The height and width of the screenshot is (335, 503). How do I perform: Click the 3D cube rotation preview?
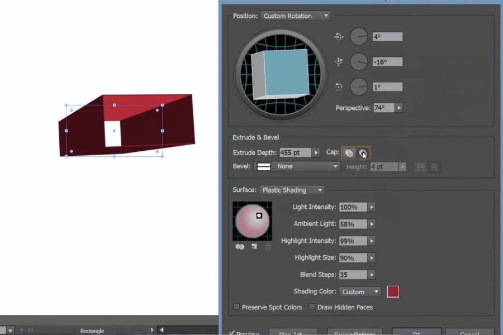coord(280,73)
